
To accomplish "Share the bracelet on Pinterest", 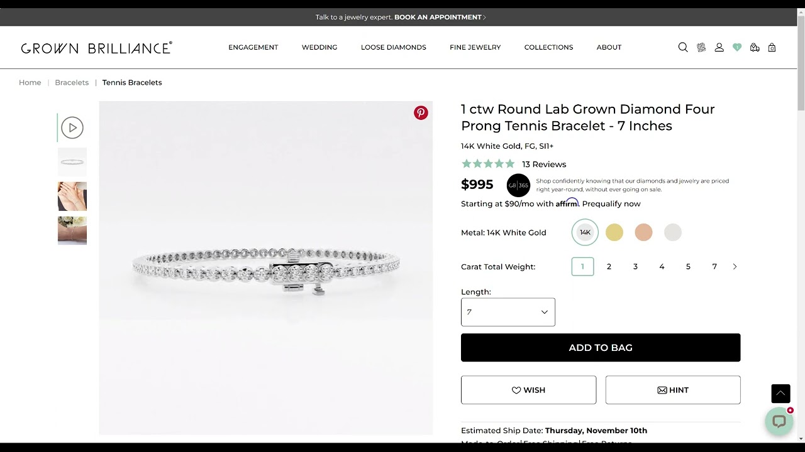I will [x=421, y=112].
